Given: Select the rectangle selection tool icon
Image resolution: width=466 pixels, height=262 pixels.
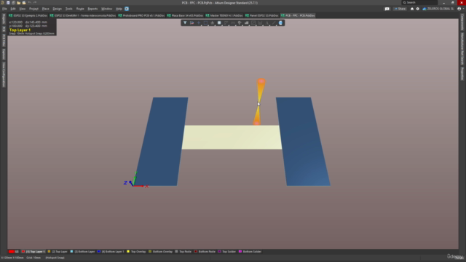Looking at the screenshot, I should [x=205, y=23].
